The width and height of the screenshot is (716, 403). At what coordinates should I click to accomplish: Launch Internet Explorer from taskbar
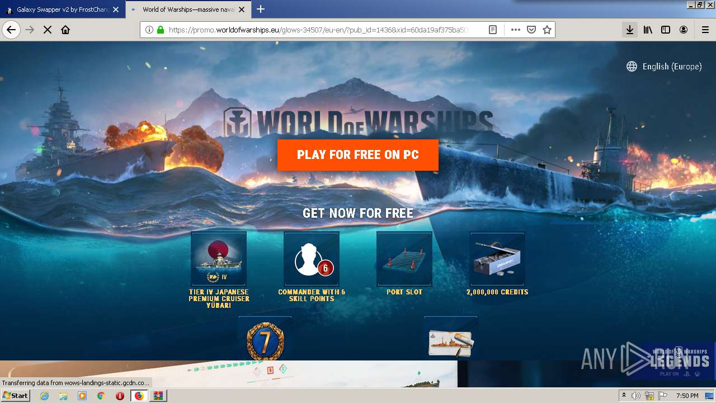point(45,396)
